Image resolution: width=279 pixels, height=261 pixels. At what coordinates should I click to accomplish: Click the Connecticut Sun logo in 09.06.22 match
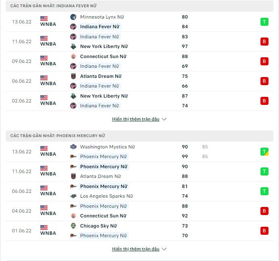coord(73,56)
